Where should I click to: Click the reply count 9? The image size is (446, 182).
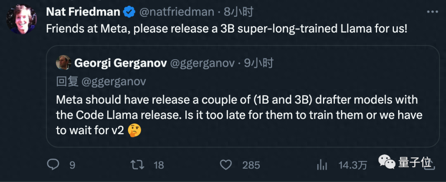(x=72, y=165)
